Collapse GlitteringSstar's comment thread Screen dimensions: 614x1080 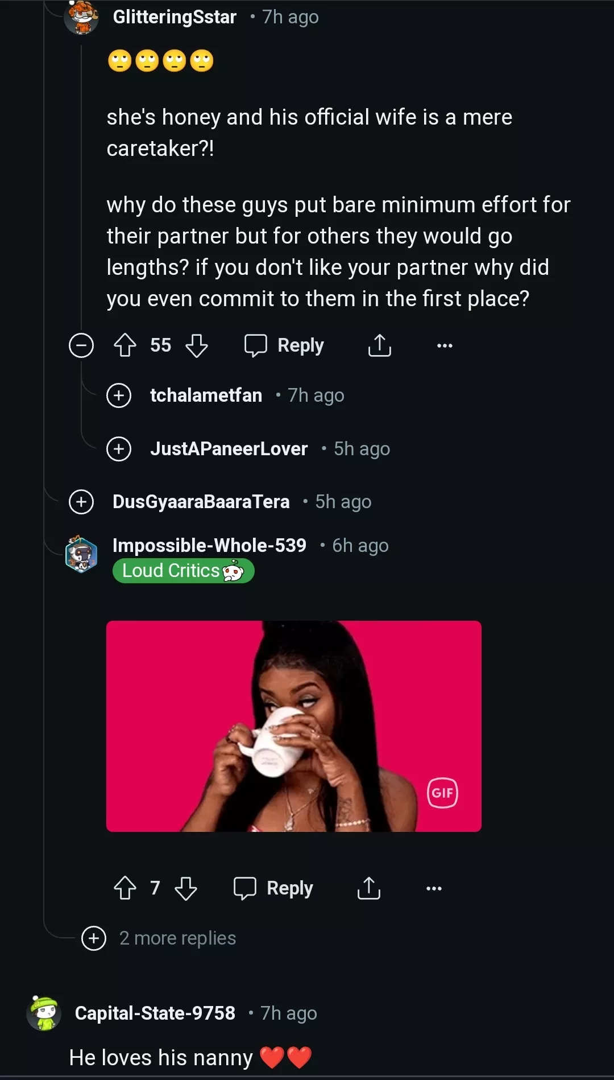[81, 345]
